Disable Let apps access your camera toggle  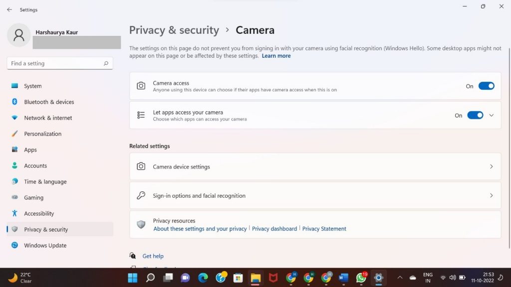(x=475, y=115)
